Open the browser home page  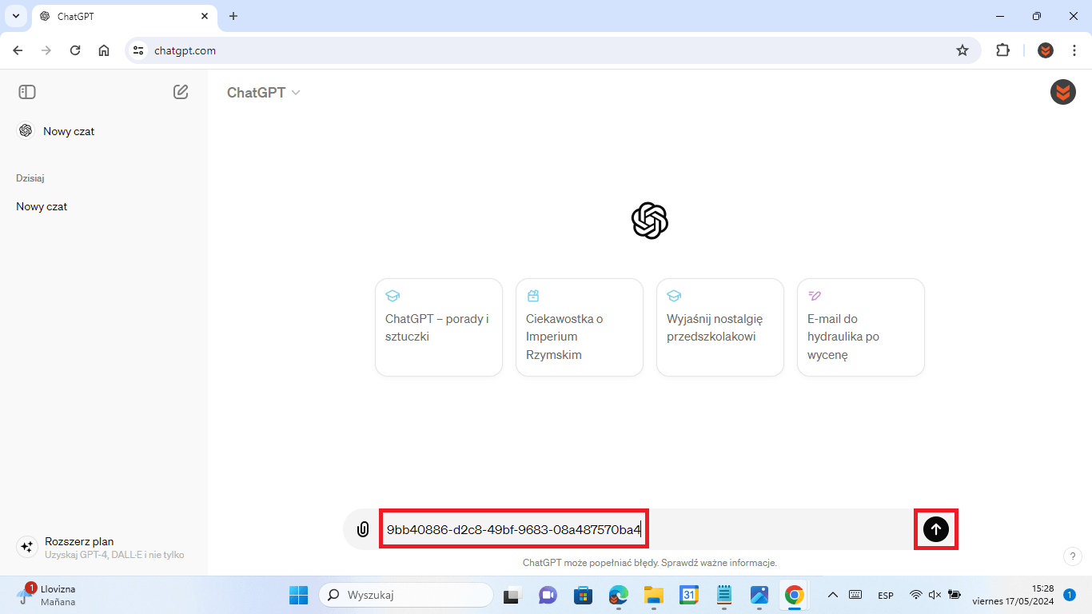click(104, 50)
